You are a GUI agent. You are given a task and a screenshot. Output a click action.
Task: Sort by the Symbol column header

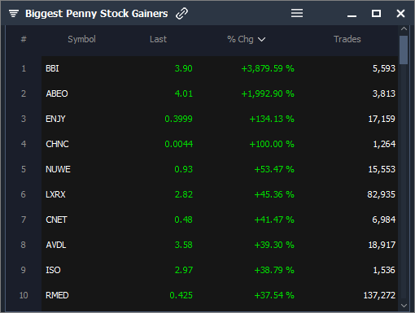pyautogui.click(x=81, y=39)
